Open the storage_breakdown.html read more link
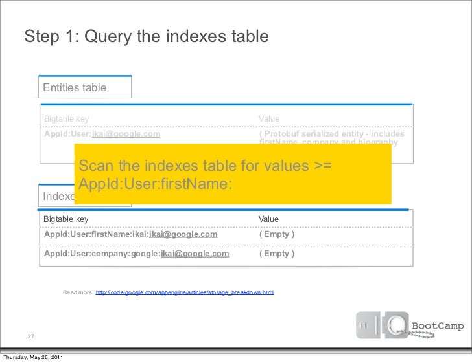Viewport: 472px width, 363px height. [185, 292]
